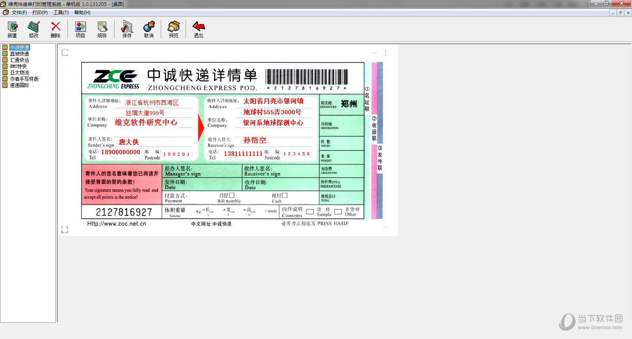Screen dimensions: 632x339
Task: Tick the 货样 Sample checkbox on waybill
Action: pos(310,212)
